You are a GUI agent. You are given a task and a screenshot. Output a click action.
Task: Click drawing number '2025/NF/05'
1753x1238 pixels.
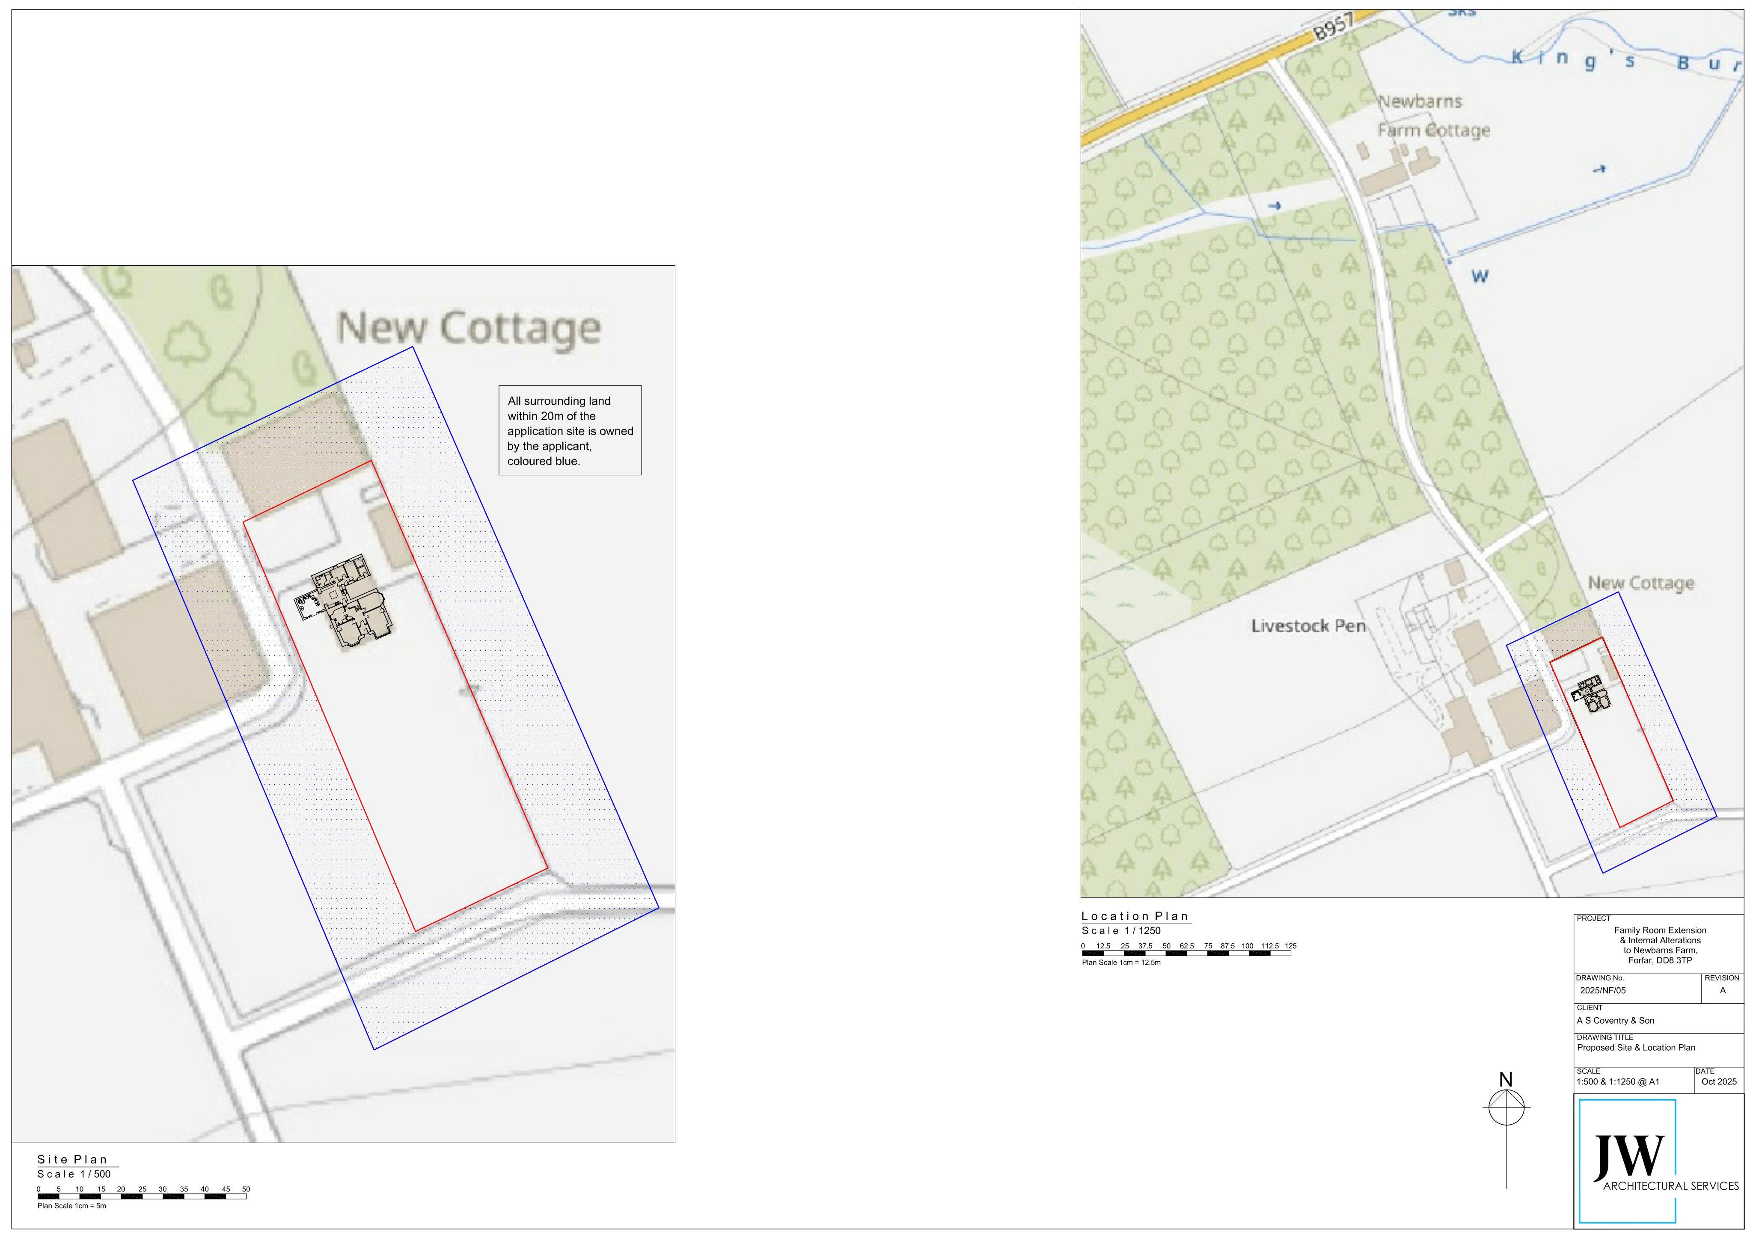point(1603,991)
